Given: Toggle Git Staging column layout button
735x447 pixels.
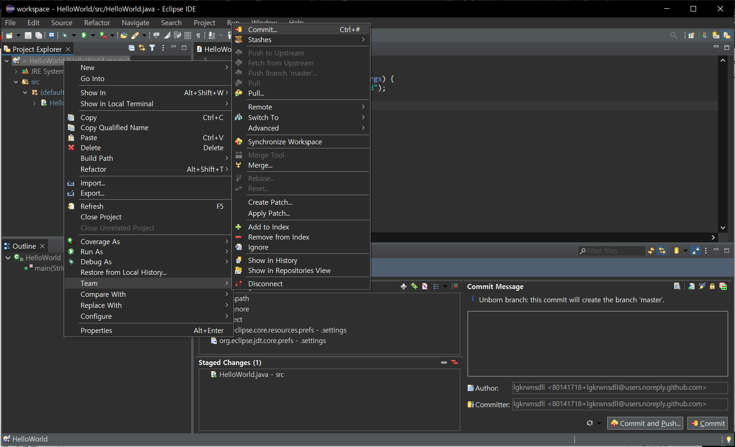Looking at the screenshot, I should point(695,251).
